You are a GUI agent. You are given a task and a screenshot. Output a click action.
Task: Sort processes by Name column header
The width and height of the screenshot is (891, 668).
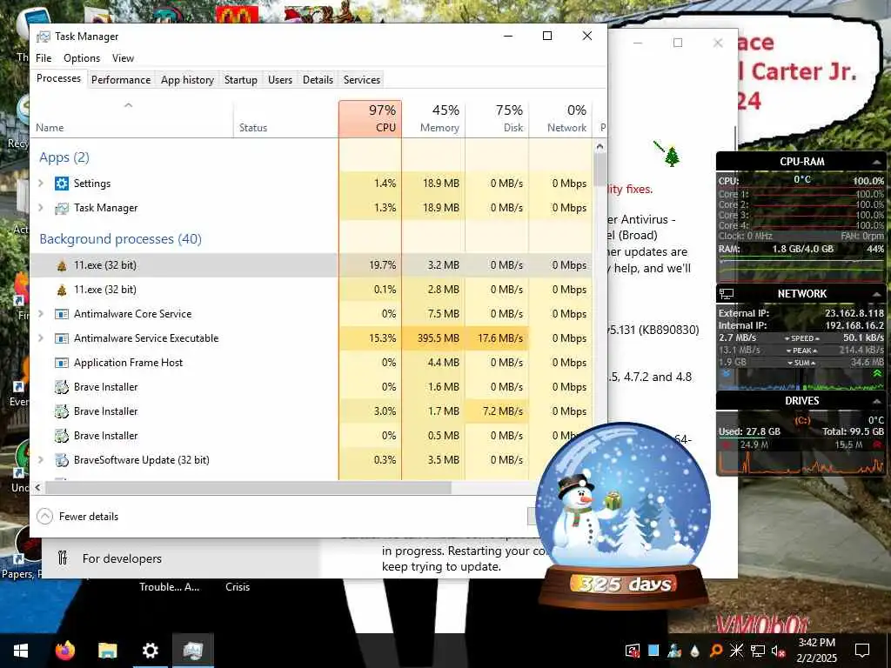pos(131,118)
